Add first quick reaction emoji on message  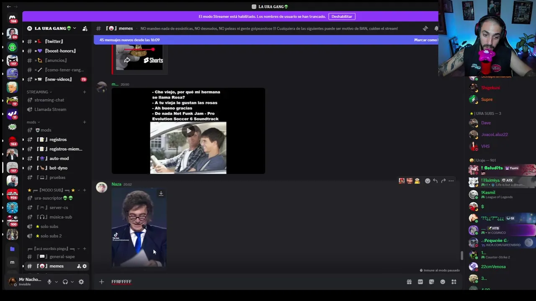click(x=402, y=181)
